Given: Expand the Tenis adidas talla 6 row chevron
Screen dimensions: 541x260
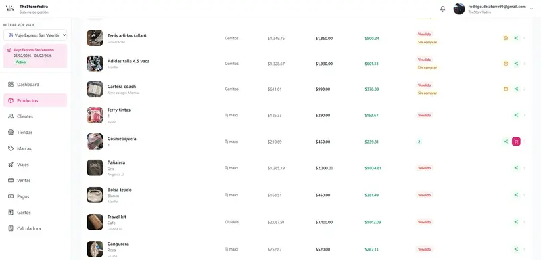Looking at the screenshot, I should click(x=525, y=38).
